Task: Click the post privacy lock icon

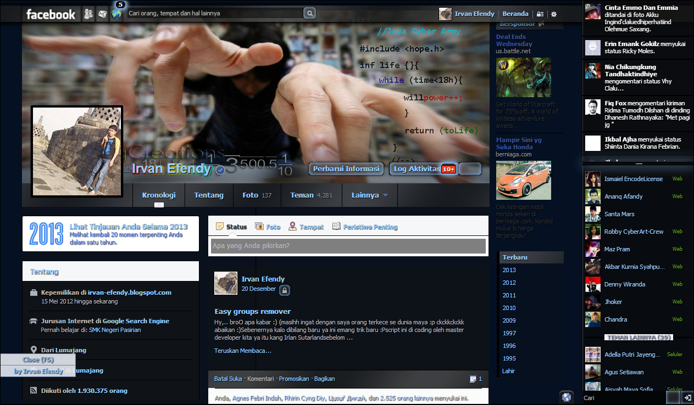Action: point(284,290)
